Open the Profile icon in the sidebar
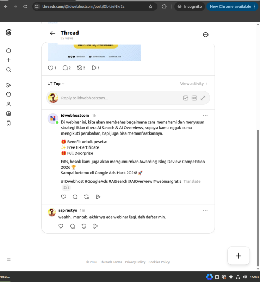Viewport: 260px width, 282px height. pos(9,104)
